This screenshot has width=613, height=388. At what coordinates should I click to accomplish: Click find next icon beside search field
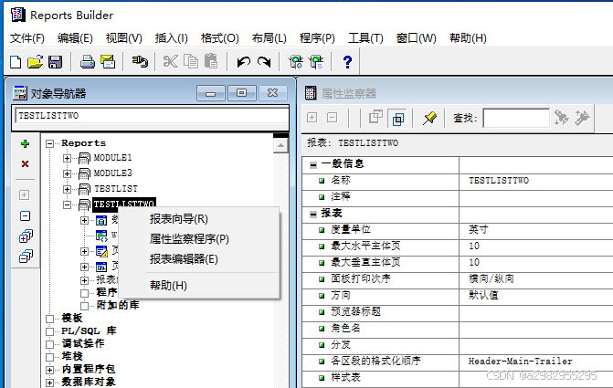pyautogui.click(x=562, y=118)
